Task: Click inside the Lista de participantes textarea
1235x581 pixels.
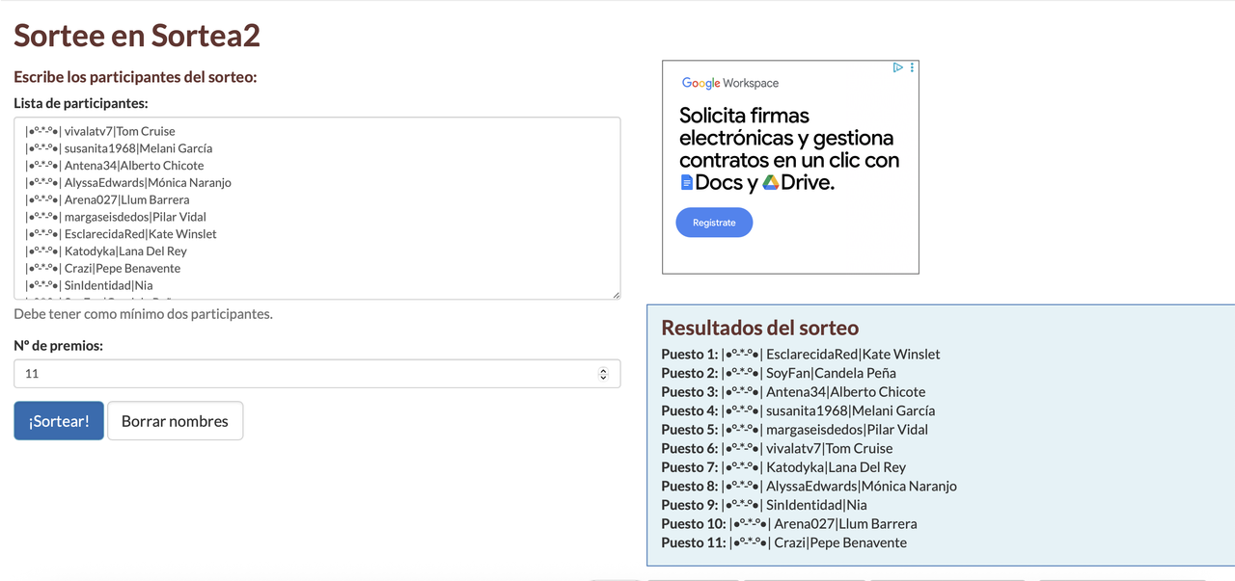Action: click(316, 208)
